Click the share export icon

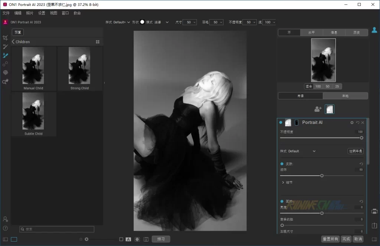point(374,225)
